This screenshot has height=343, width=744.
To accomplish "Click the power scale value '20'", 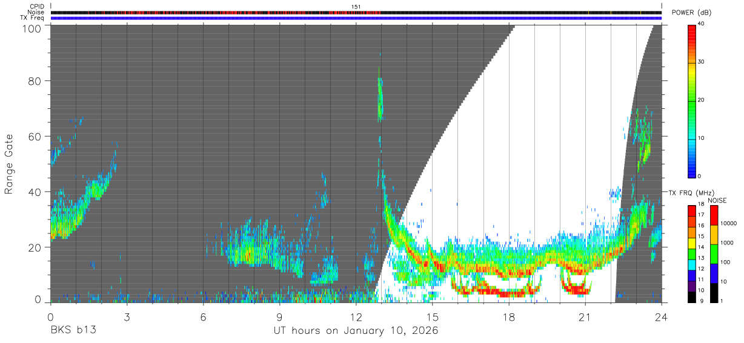I will tap(701, 100).
